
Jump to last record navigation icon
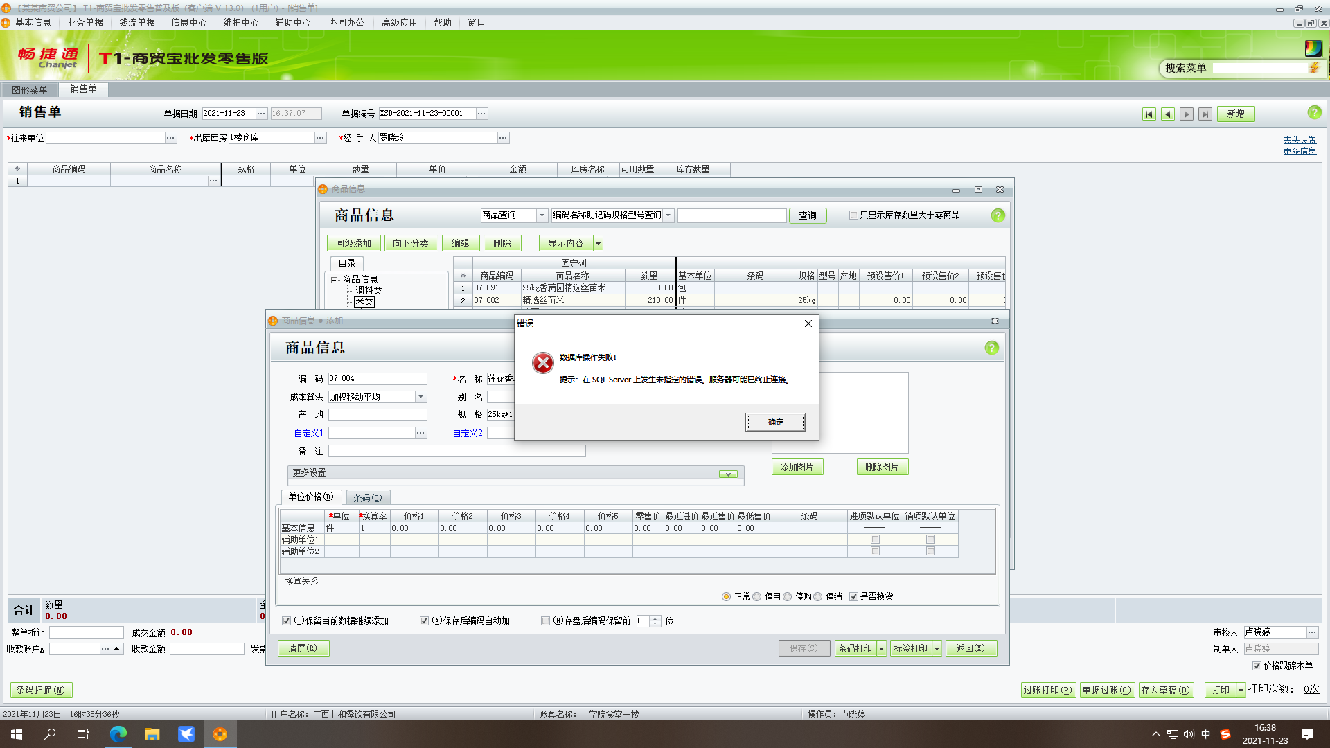click(1205, 114)
